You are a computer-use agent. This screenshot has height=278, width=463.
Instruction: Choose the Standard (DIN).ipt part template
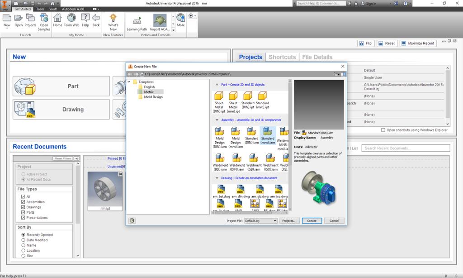tap(248, 100)
